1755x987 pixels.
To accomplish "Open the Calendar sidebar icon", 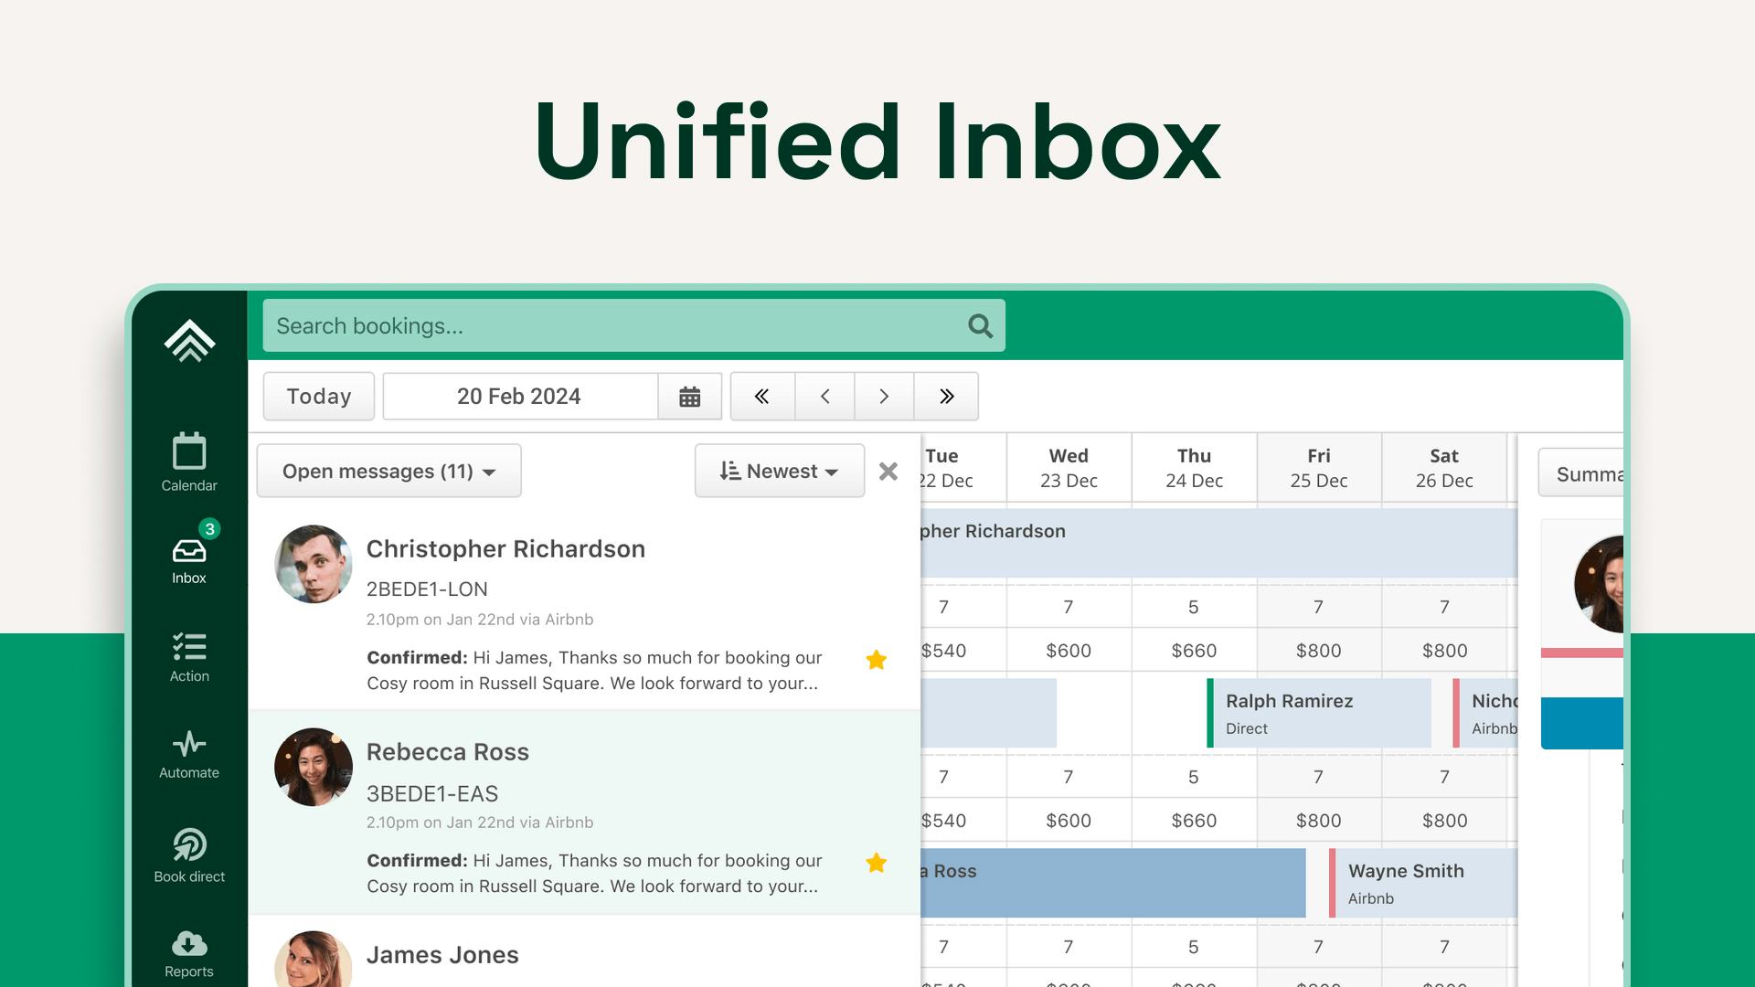I will 189,452.
